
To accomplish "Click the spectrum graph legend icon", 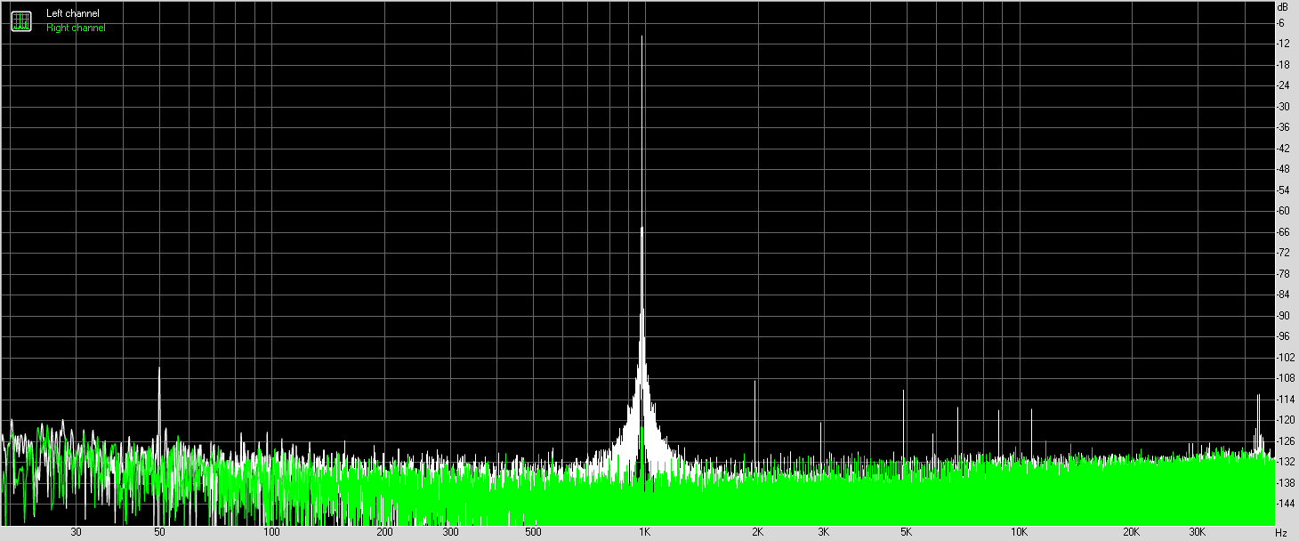I will point(20,21).
